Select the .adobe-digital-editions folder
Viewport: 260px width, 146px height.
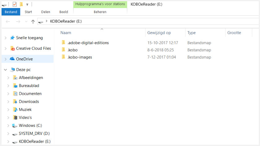[88, 43]
